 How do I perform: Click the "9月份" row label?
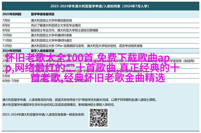pyautogui.click(x=6, y=30)
